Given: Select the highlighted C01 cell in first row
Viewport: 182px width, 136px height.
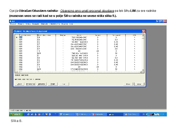Looking at the screenshot, I should (21, 37).
